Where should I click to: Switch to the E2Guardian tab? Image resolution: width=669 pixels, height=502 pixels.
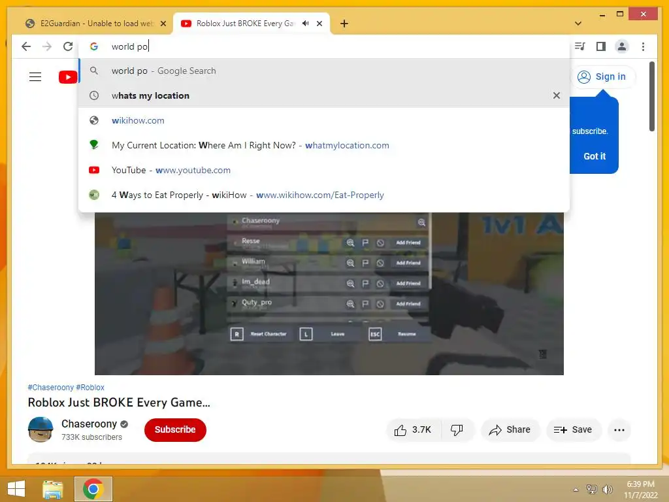click(x=95, y=24)
